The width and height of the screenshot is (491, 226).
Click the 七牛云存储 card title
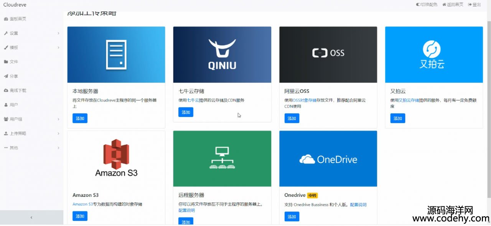191,91
